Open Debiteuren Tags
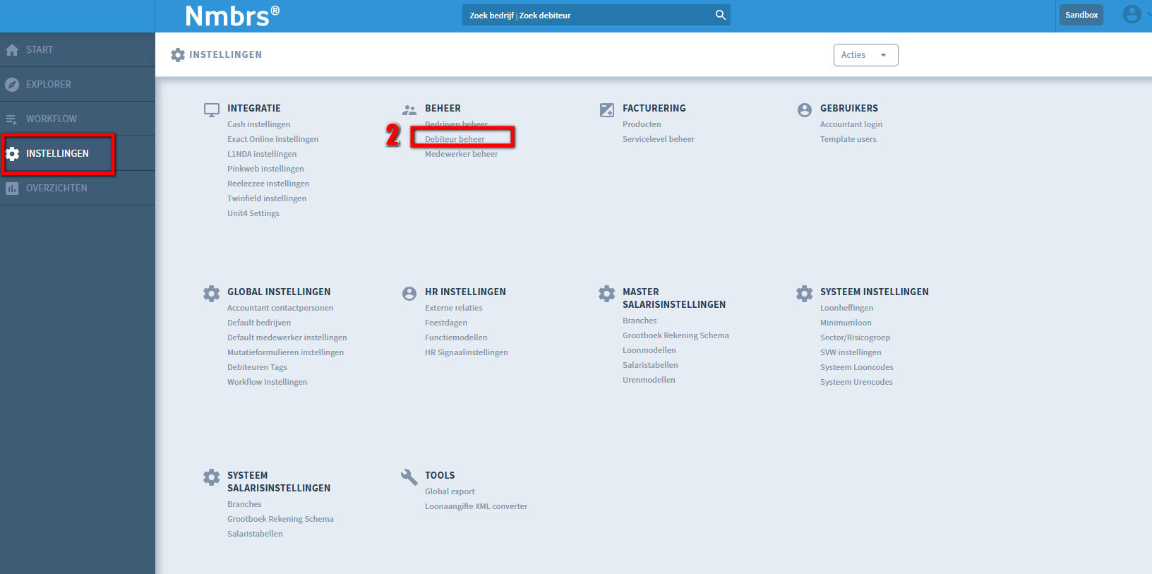The height and width of the screenshot is (574, 1152). tap(257, 367)
